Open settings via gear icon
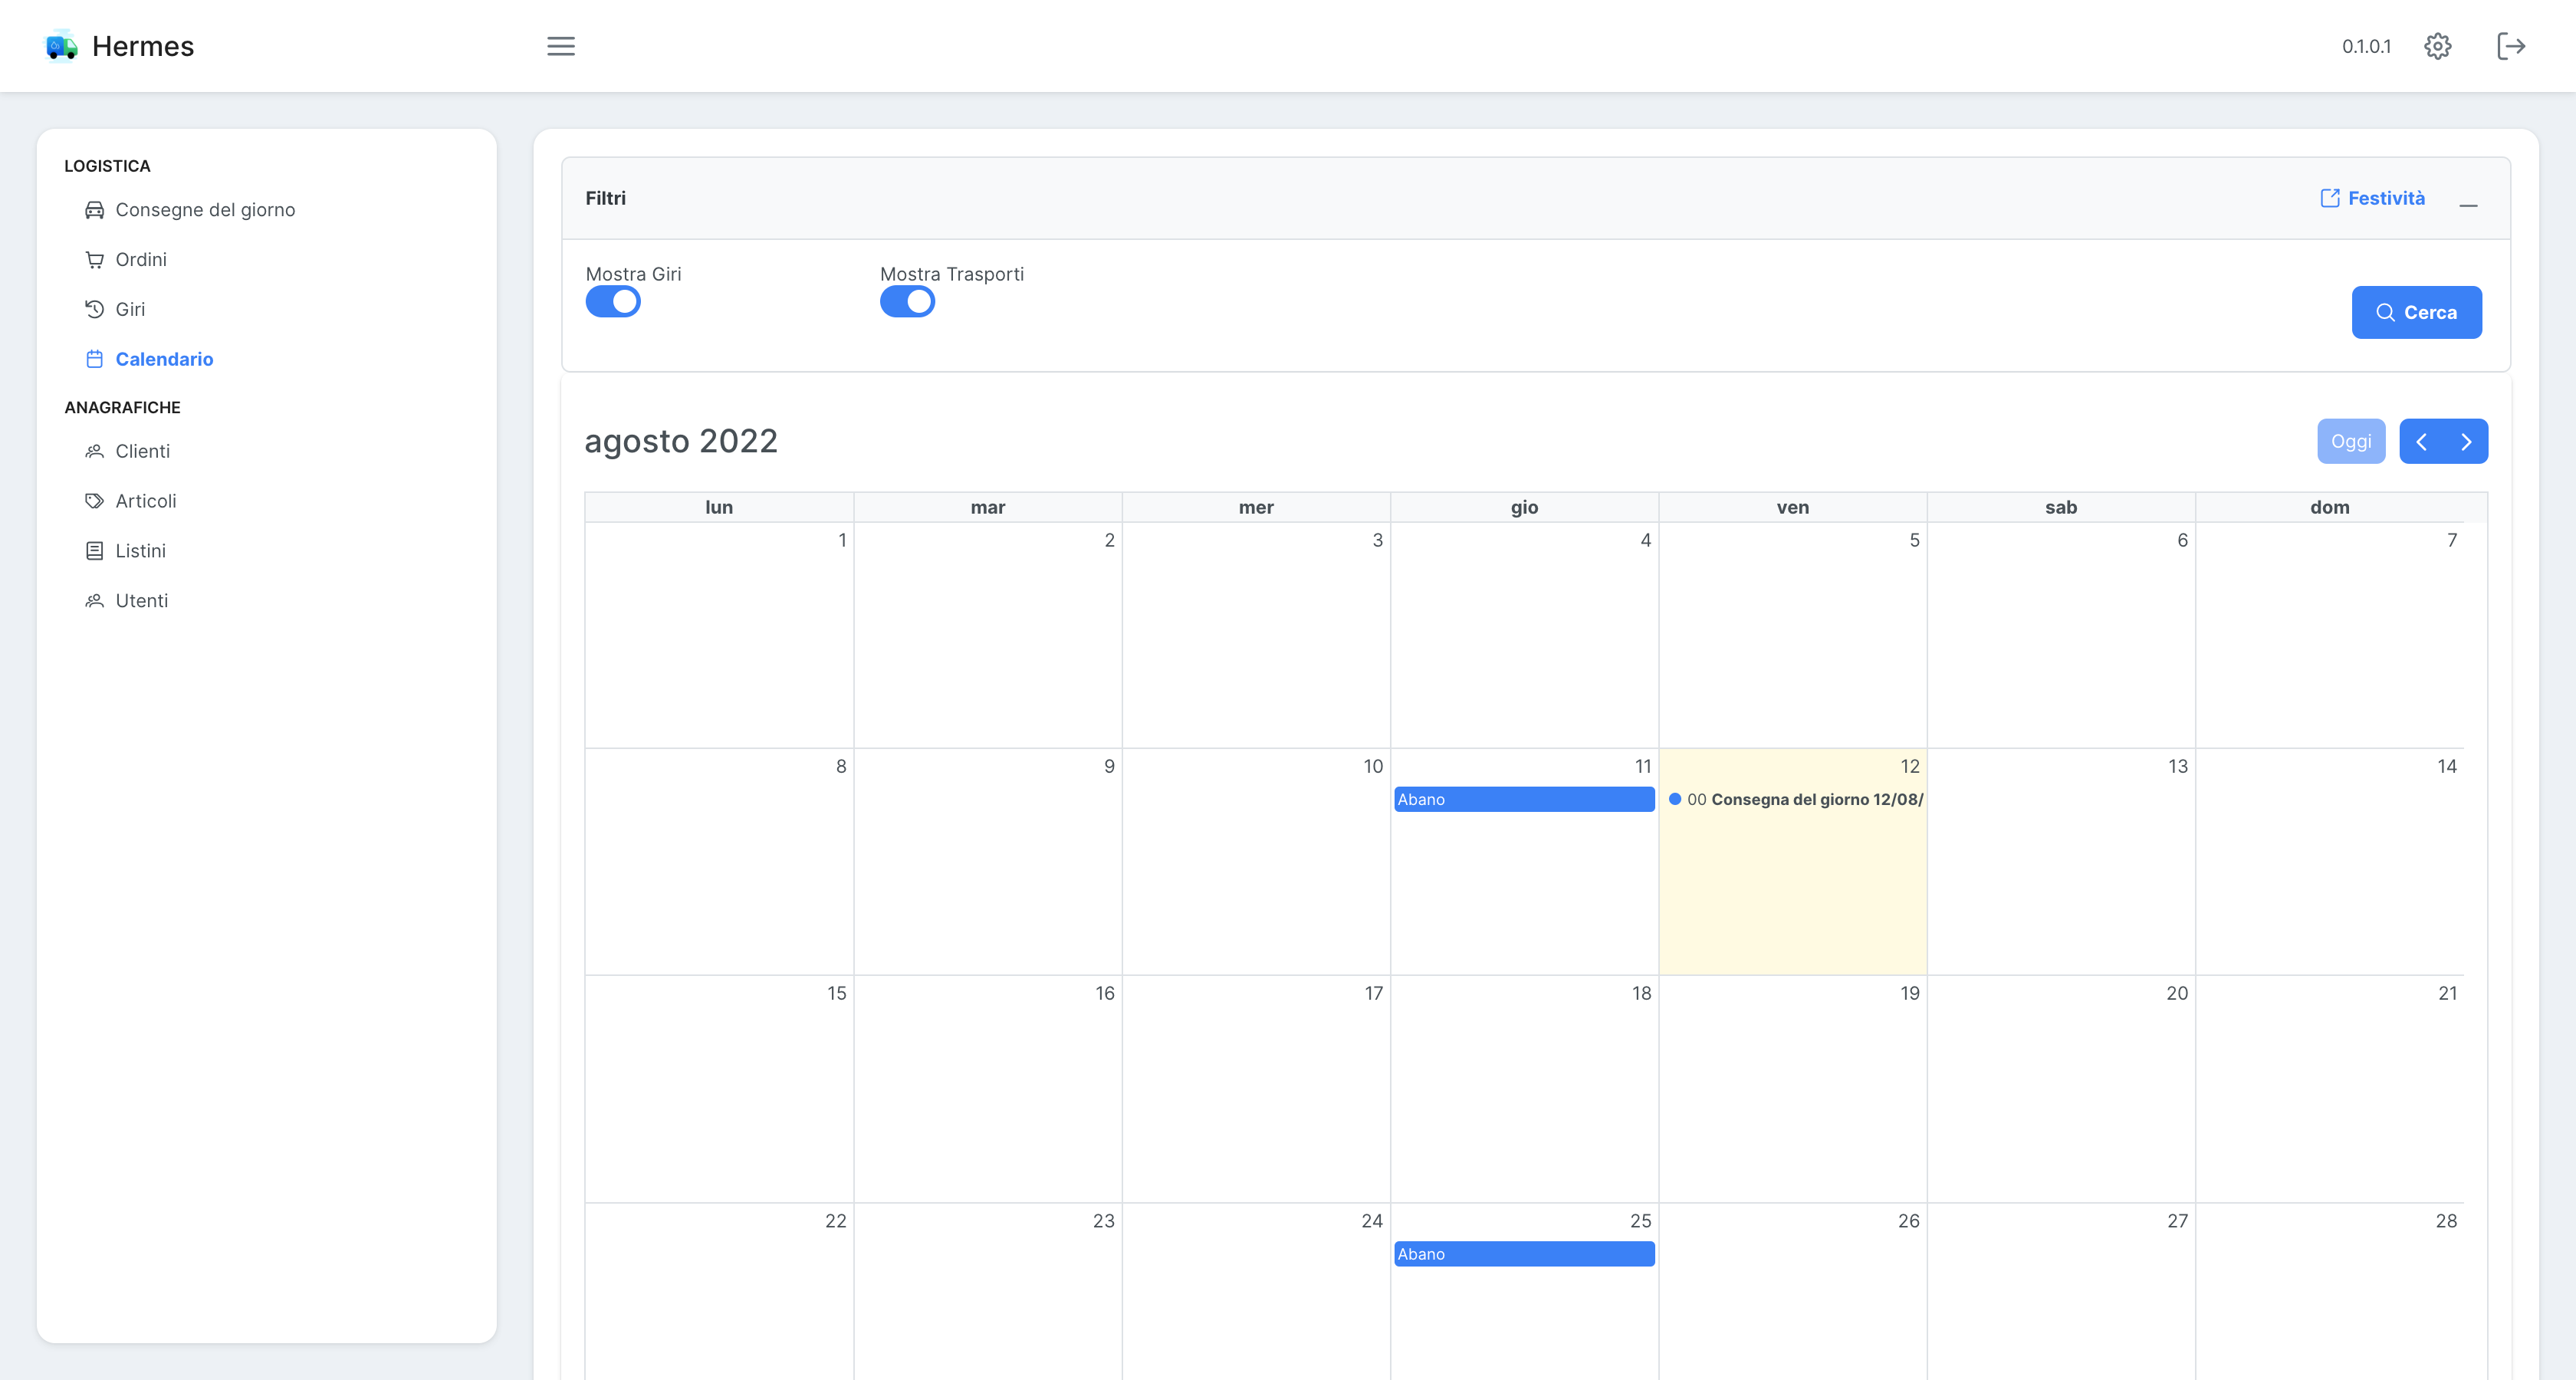 (2437, 46)
